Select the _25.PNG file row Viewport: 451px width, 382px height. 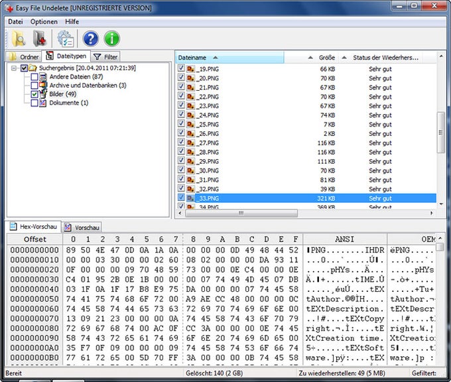point(306,125)
